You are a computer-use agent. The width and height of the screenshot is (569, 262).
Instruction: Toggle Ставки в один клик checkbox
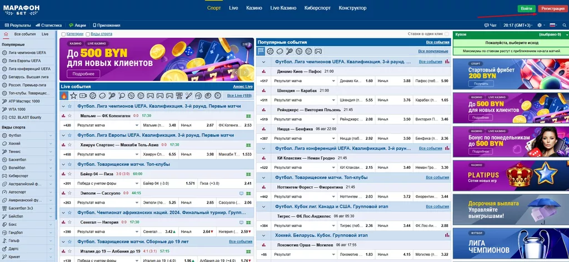tap(447, 34)
